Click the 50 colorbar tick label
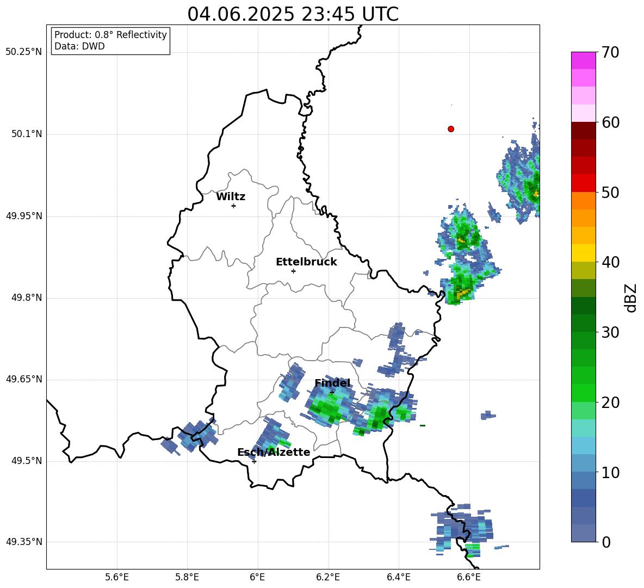Image resolution: width=644 pixels, height=588 pixels. coord(610,192)
